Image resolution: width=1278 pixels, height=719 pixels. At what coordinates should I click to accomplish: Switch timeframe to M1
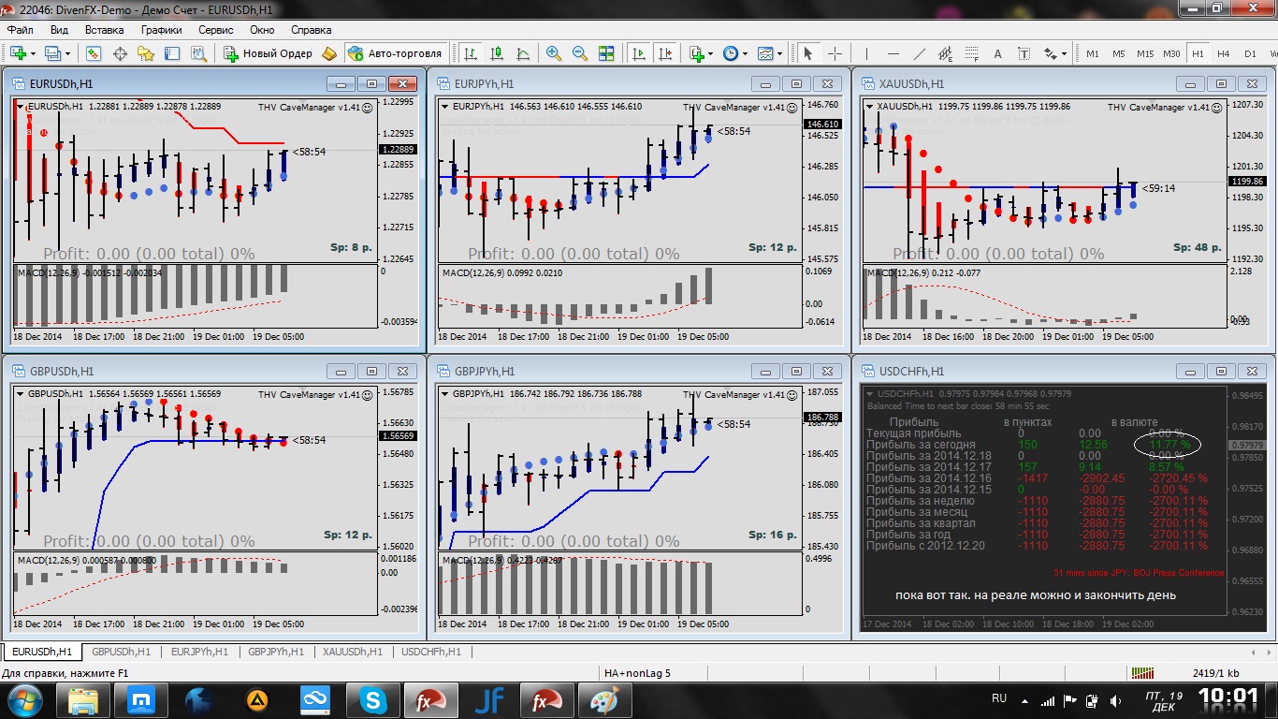pos(1093,53)
